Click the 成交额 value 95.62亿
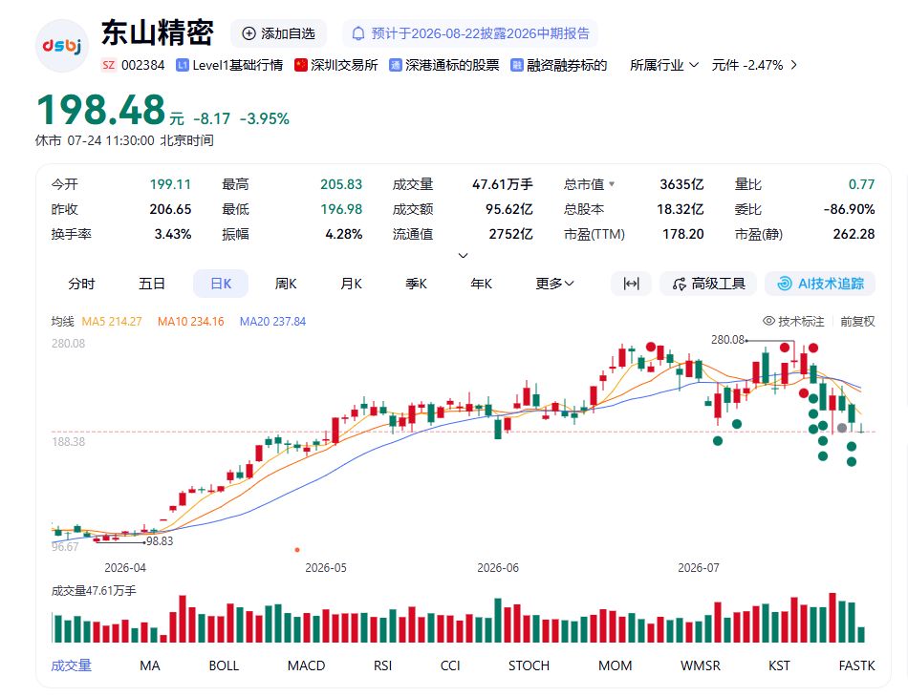 point(509,209)
